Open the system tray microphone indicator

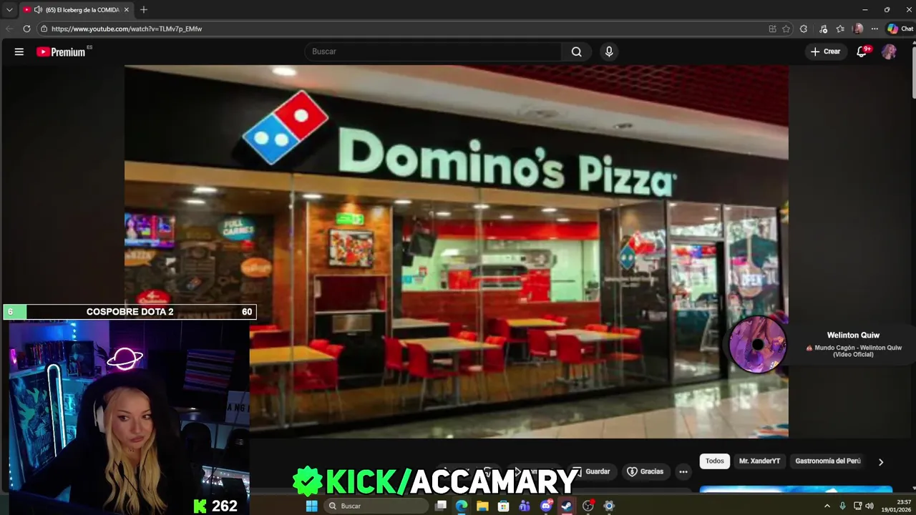[x=842, y=506]
